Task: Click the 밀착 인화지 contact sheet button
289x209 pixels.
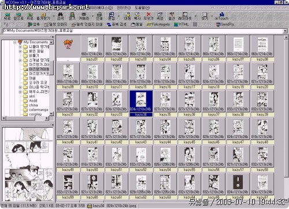Action: (55, 24)
